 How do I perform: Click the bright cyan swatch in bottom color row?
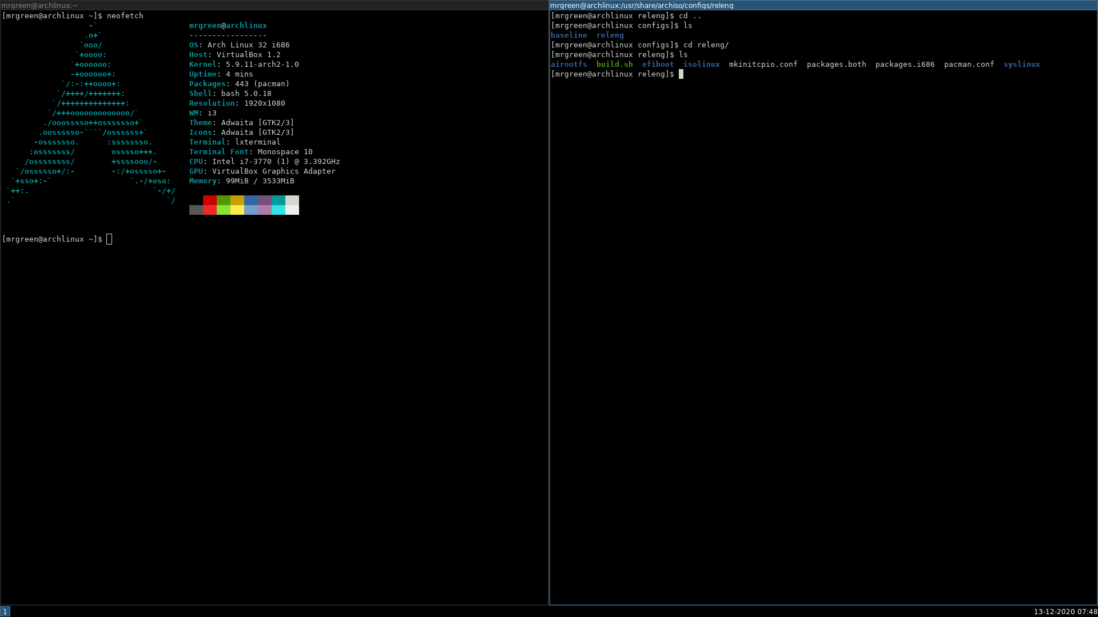[x=279, y=210]
